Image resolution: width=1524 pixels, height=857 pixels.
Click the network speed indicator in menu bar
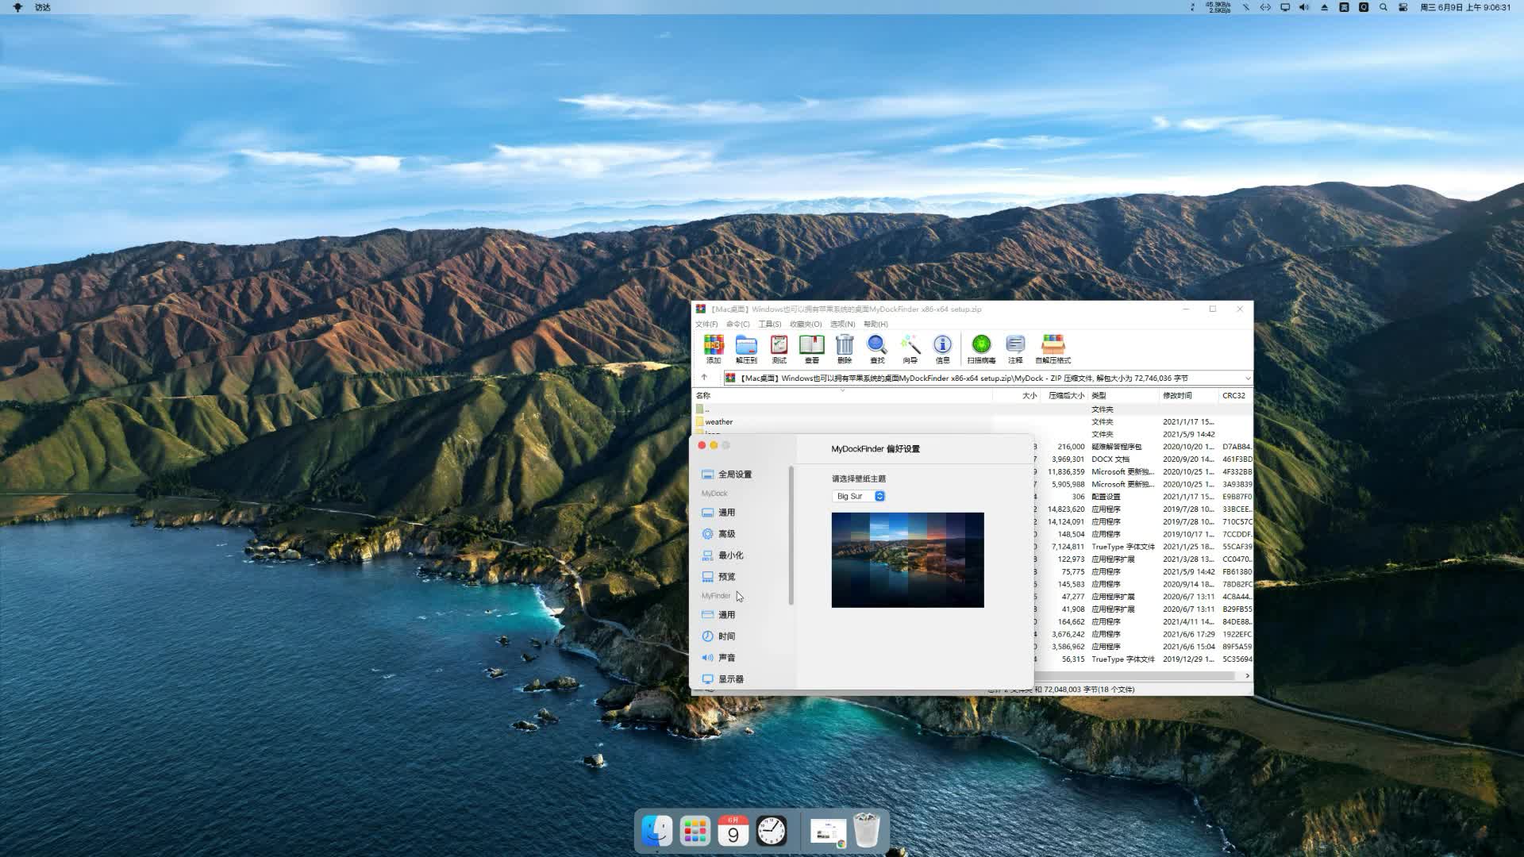click(x=1218, y=7)
